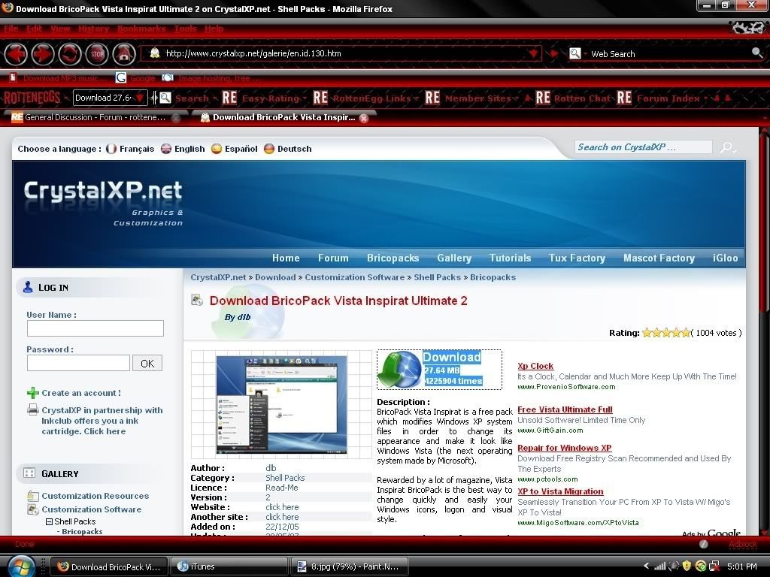Image resolution: width=770 pixels, height=577 pixels.
Task: Click the UK flag icon
Action: (x=166, y=149)
